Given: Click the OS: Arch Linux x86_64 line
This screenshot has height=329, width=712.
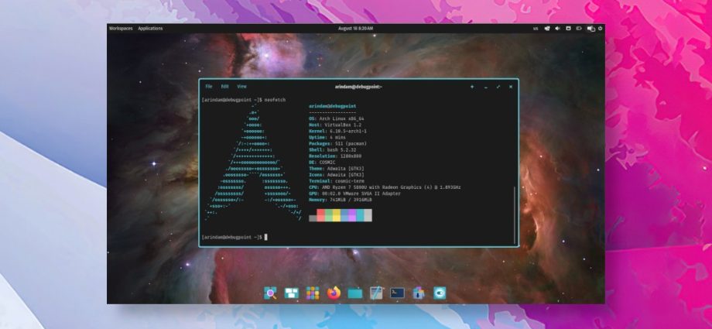Looking at the screenshot, I should [337, 118].
